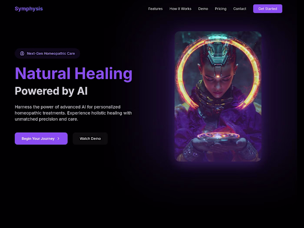Click the Powered by AI subheading

coord(51,91)
